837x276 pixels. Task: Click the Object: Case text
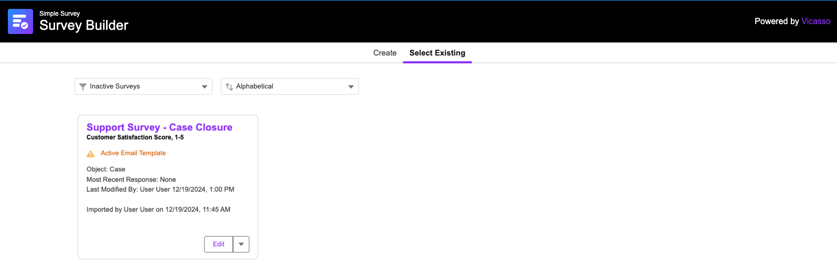106,169
